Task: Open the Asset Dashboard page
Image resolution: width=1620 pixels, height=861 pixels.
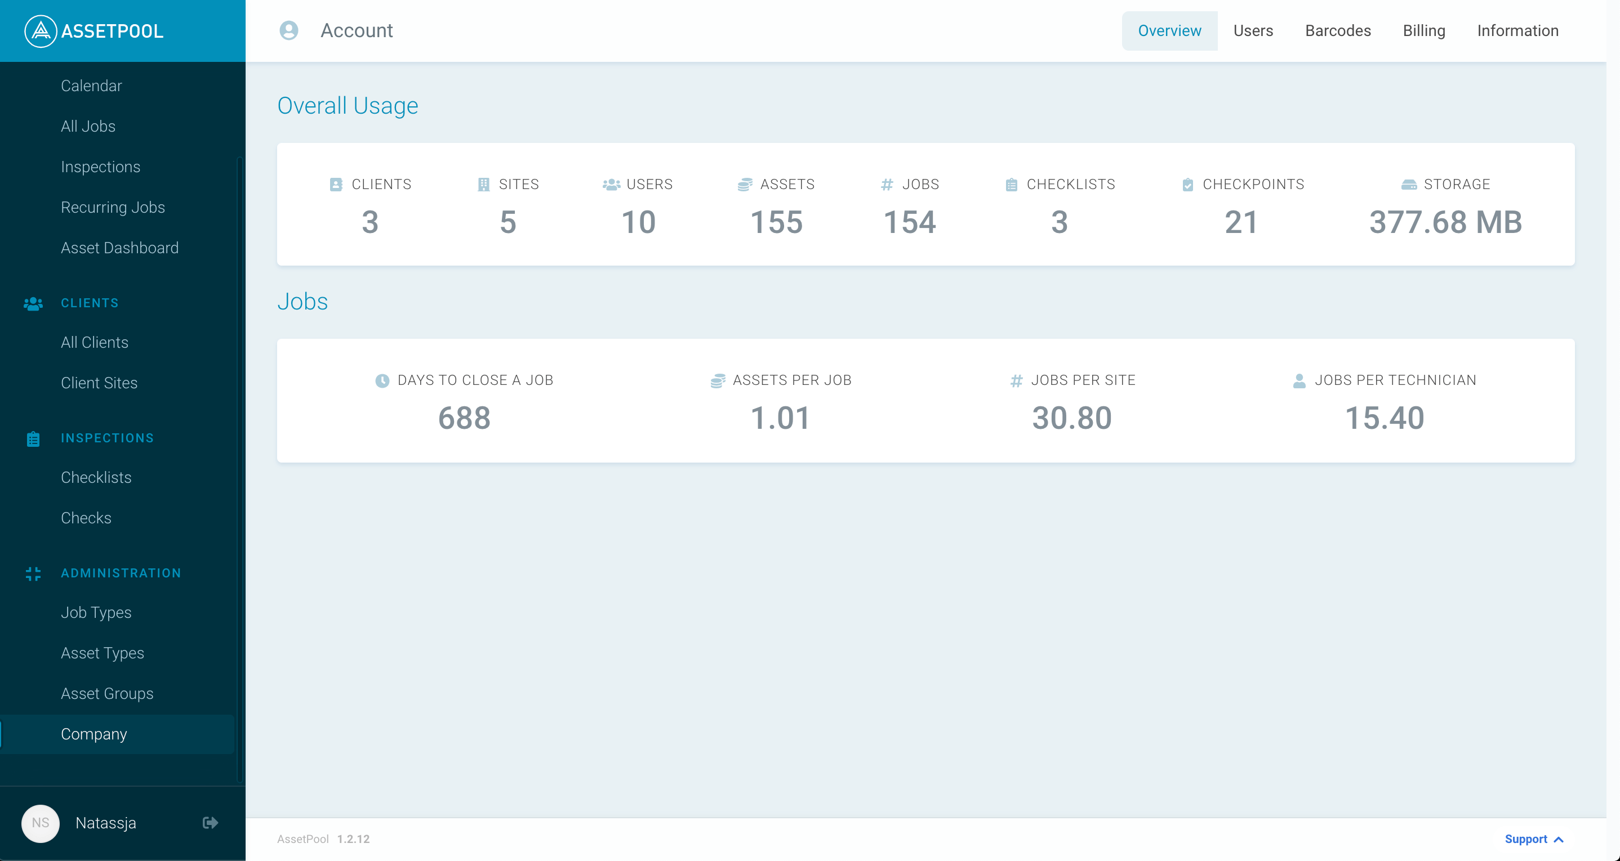Action: click(119, 248)
